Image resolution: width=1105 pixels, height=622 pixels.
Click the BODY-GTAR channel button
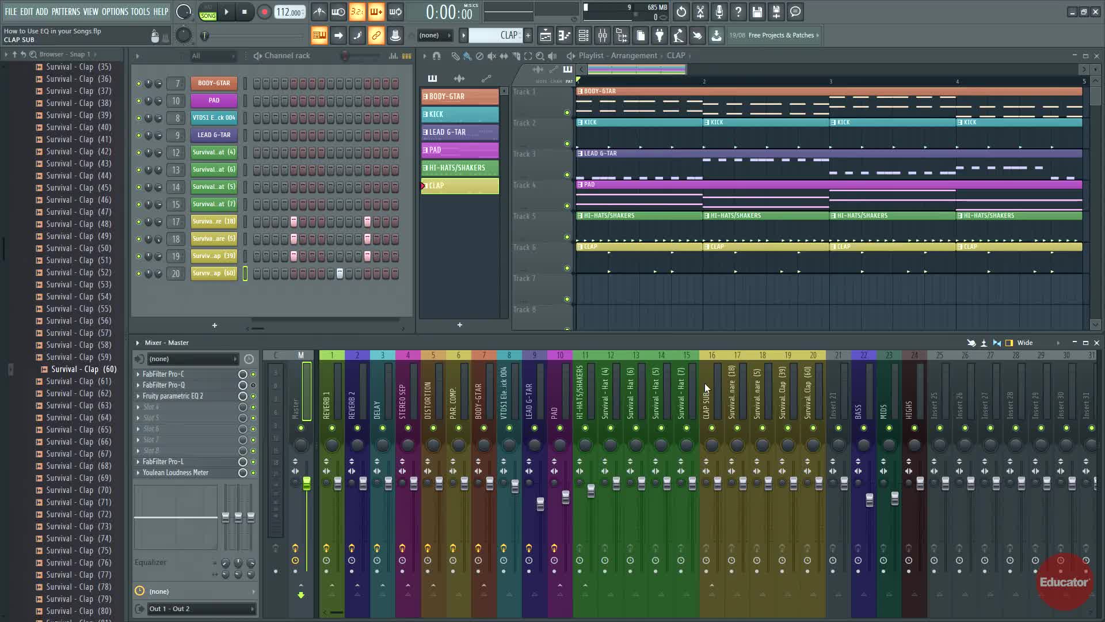point(214,84)
